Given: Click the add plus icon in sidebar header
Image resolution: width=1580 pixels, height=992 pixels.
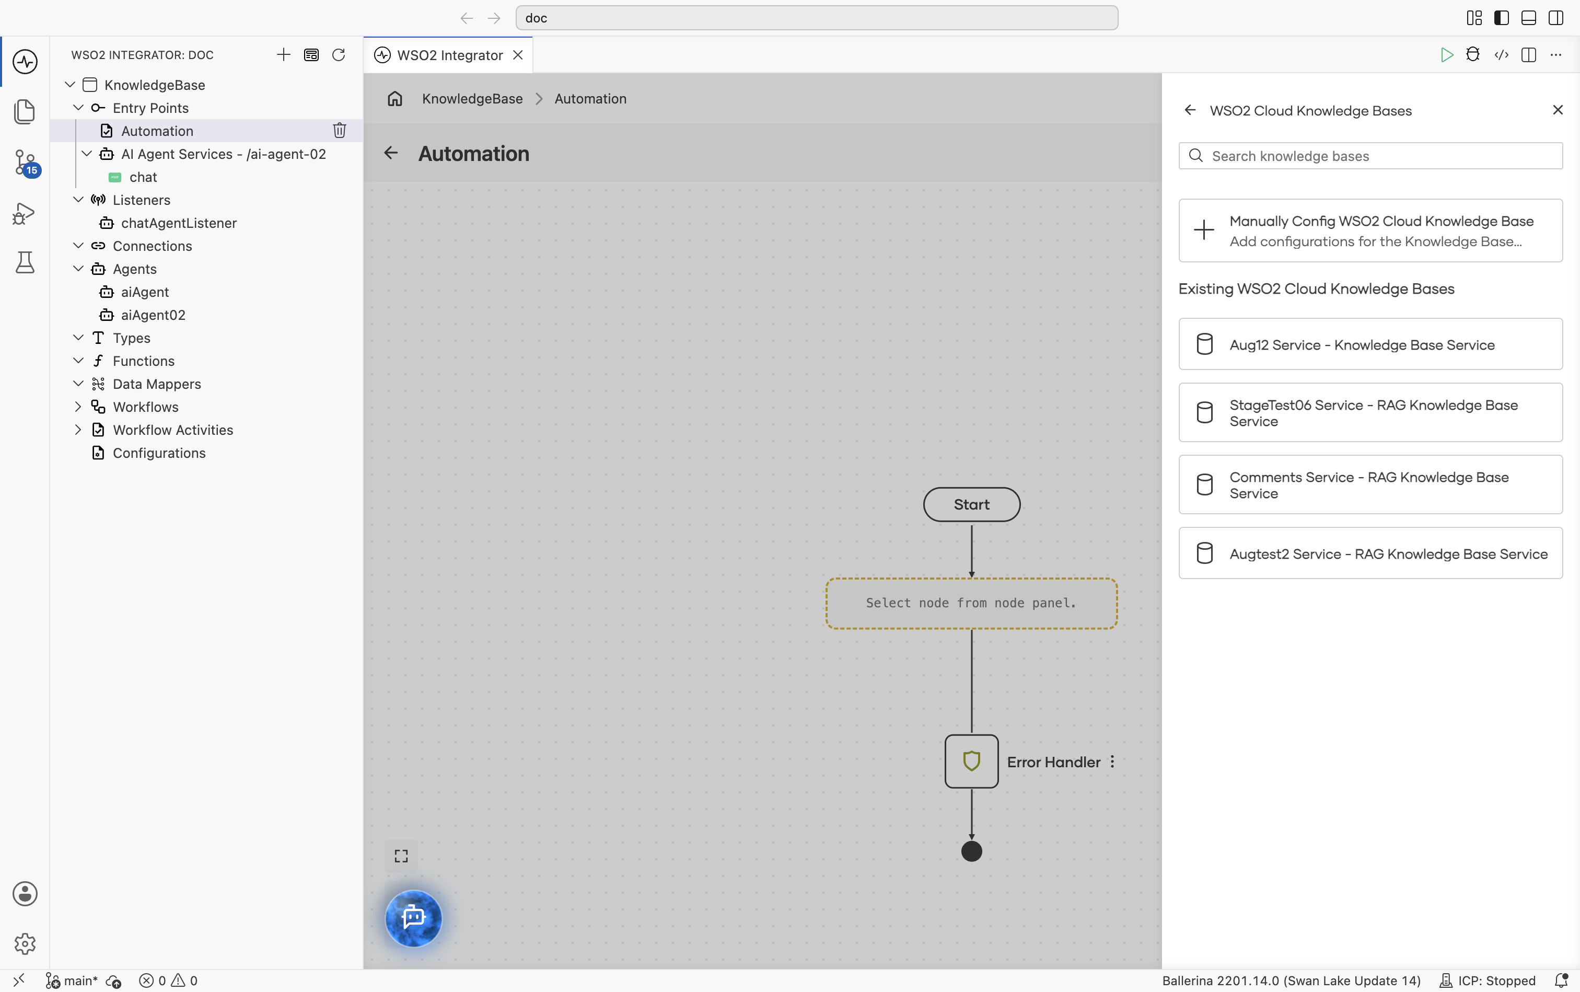Looking at the screenshot, I should 283,55.
